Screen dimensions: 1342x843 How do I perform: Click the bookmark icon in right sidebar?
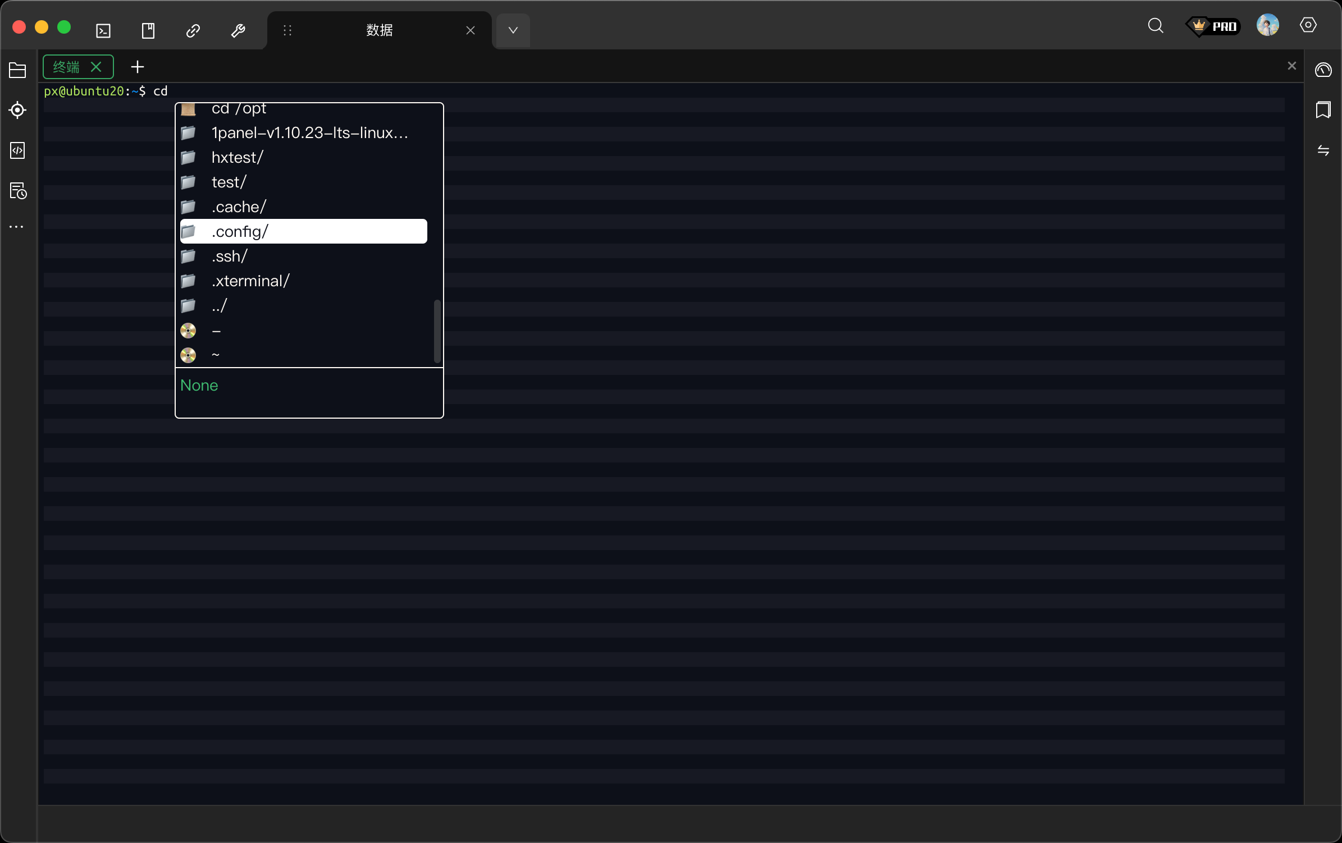pos(1323,110)
